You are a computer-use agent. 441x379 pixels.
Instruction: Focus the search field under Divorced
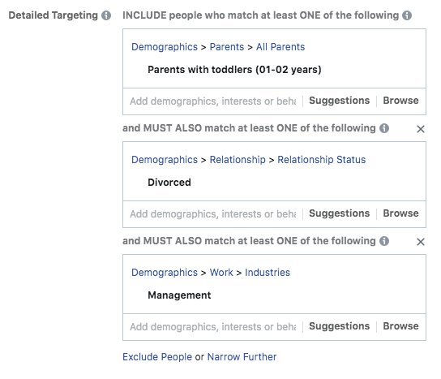213,214
